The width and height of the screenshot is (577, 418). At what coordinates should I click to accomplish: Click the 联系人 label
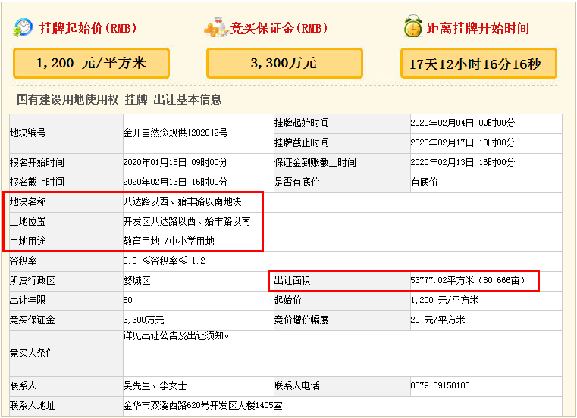[24, 386]
